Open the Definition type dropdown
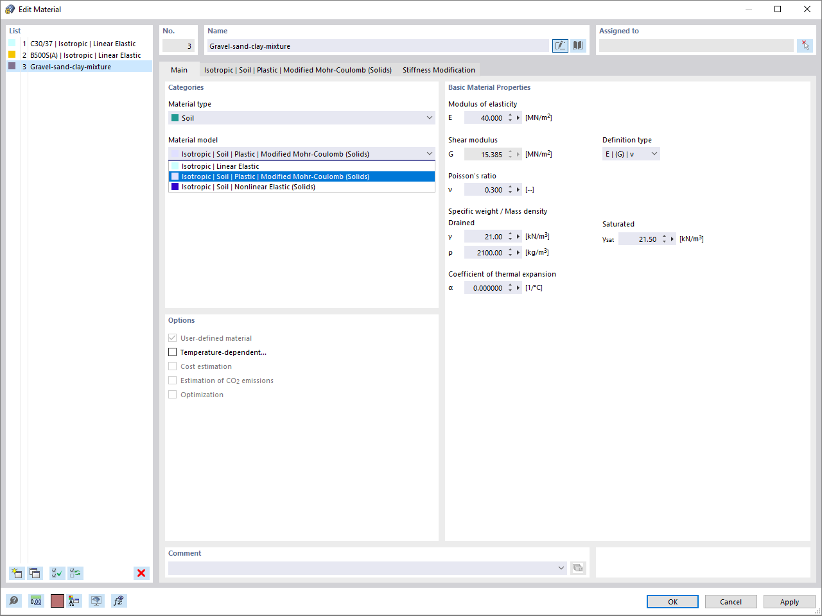The image size is (822, 616). tap(631, 154)
